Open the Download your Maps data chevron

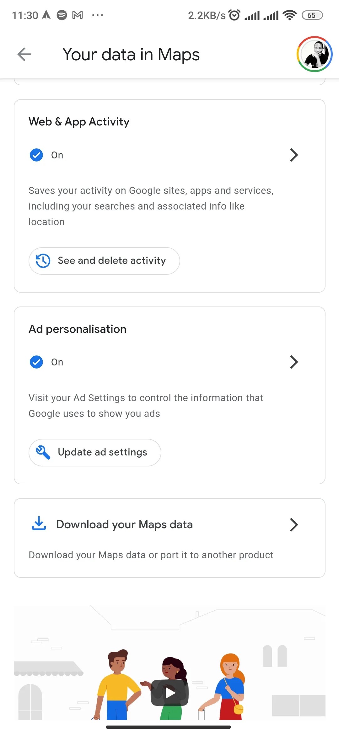coord(294,524)
